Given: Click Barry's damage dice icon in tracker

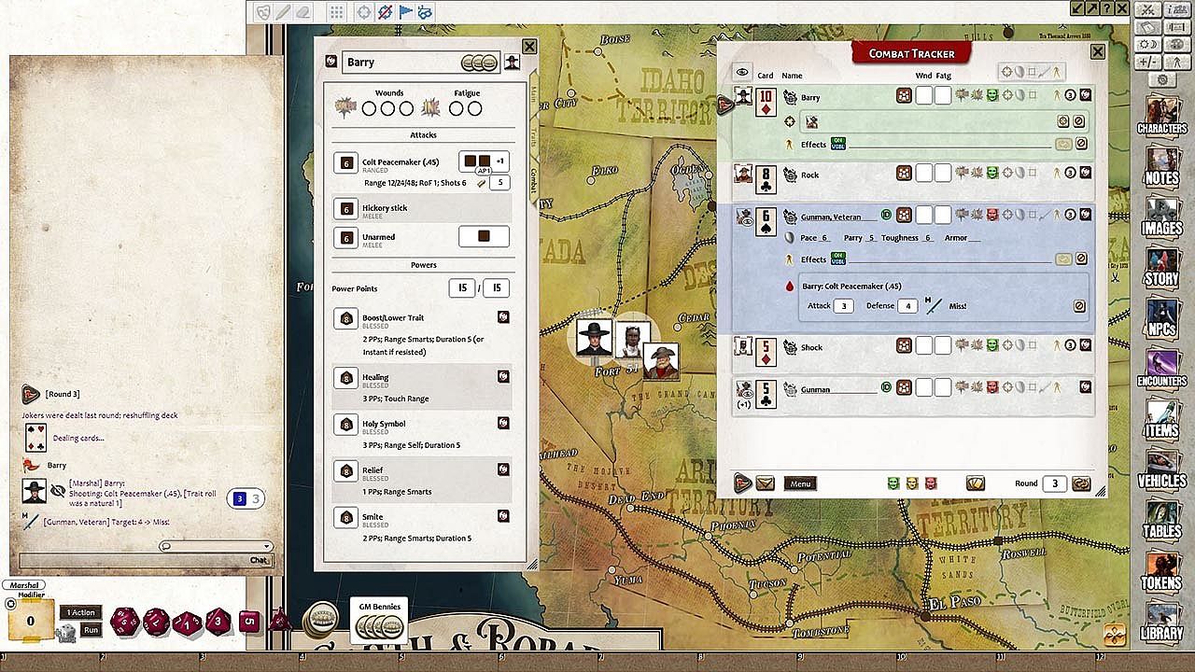Looking at the screenshot, I should [904, 95].
